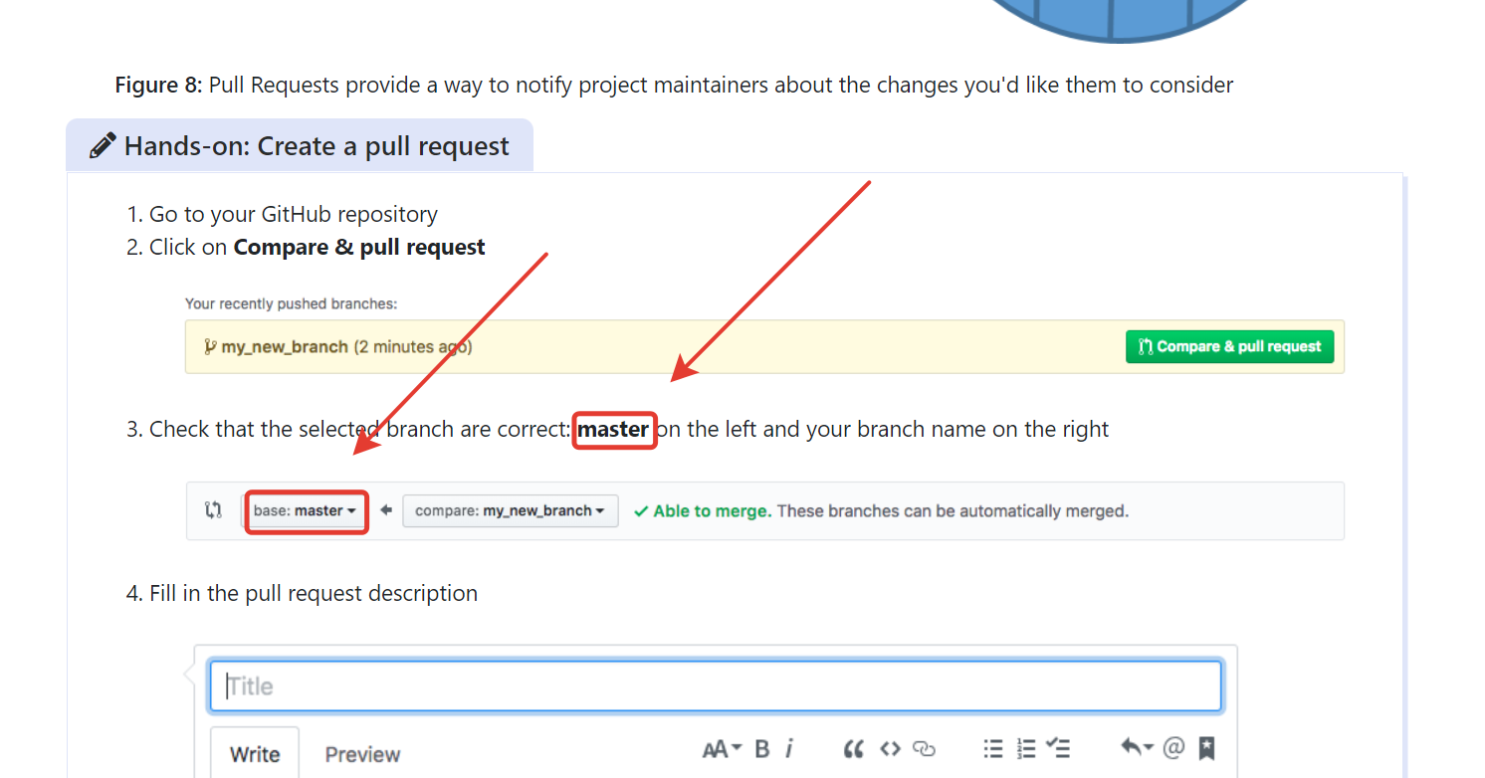Image resolution: width=1485 pixels, height=778 pixels.
Task: Click the code insertion icon
Action: pyautogui.click(x=889, y=748)
